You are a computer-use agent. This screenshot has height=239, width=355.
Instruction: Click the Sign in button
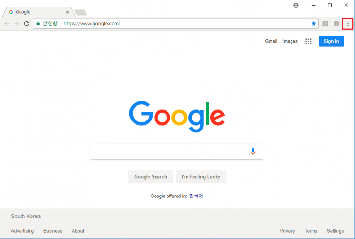pos(331,41)
